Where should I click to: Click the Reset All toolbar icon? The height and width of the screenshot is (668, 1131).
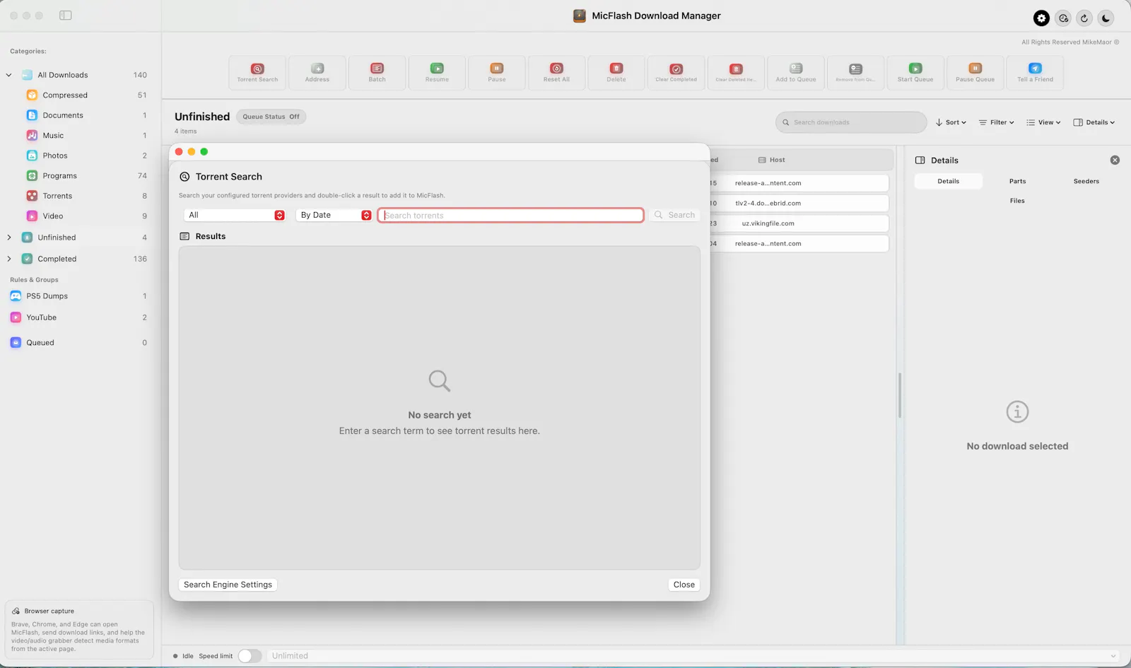556,73
